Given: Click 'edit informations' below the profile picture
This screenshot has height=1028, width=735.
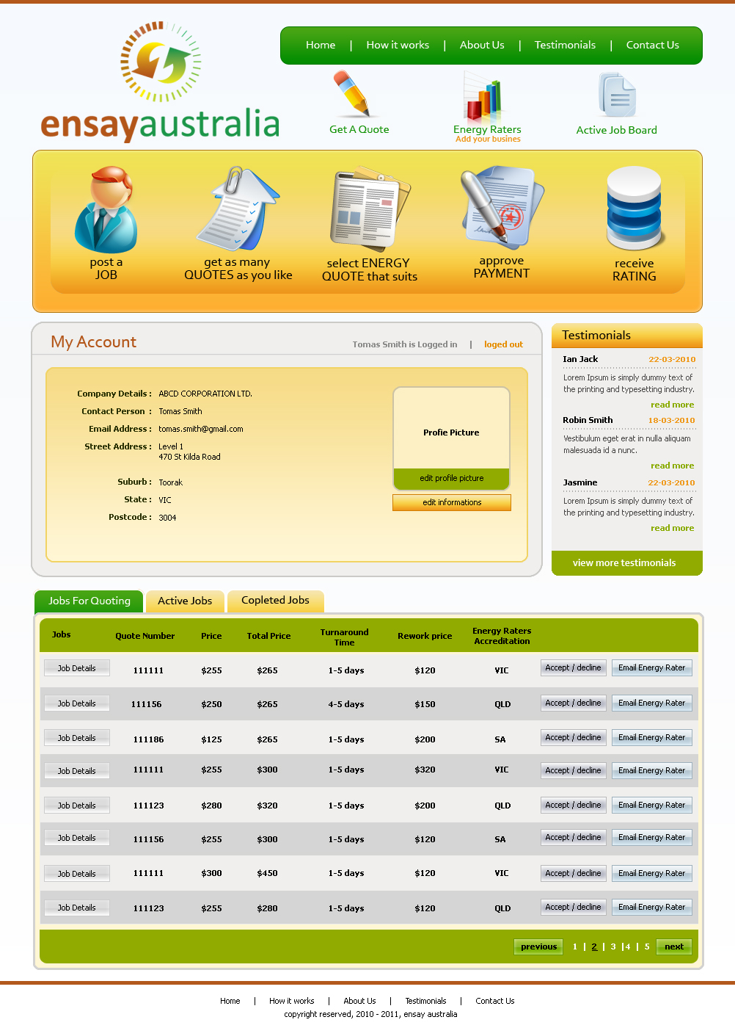Looking at the screenshot, I should coord(451,502).
